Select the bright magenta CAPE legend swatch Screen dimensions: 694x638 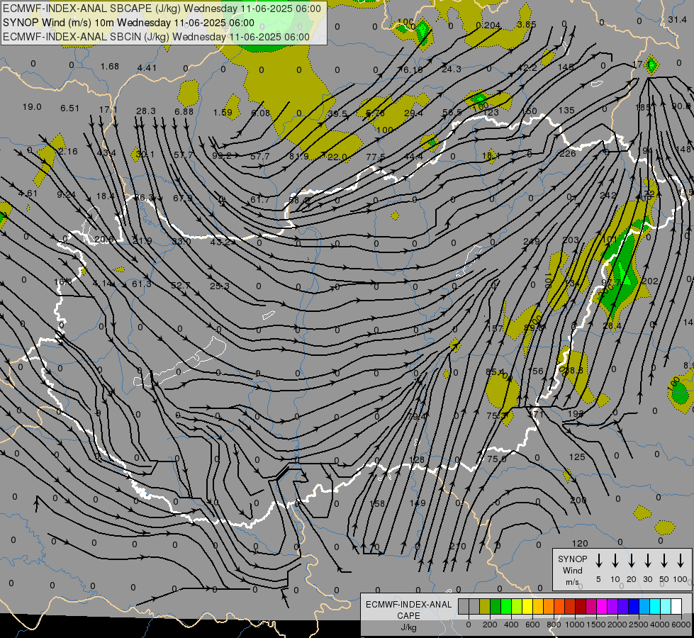point(602,606)
